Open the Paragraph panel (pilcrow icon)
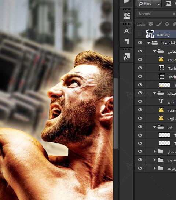 (x=127, y=41)
